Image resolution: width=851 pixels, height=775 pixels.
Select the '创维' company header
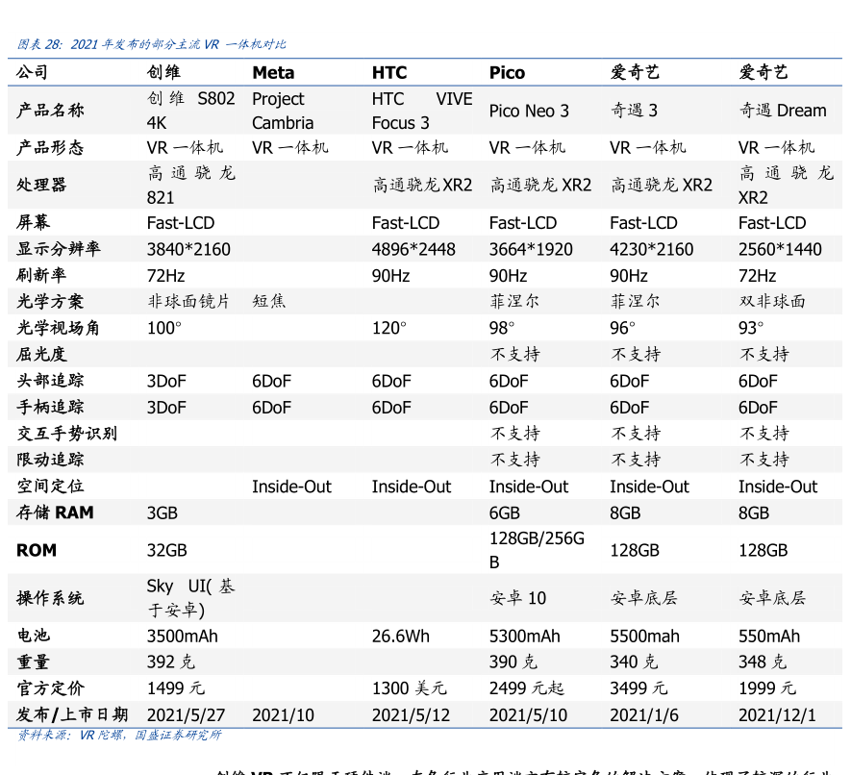point(163,72)
